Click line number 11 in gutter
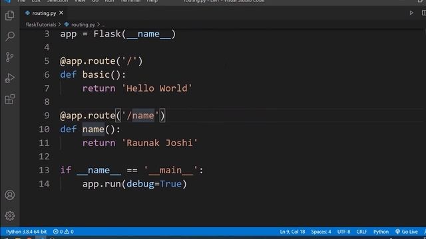Image resolution: width=426 pixels, height=239 pixels. coord(44,143)
